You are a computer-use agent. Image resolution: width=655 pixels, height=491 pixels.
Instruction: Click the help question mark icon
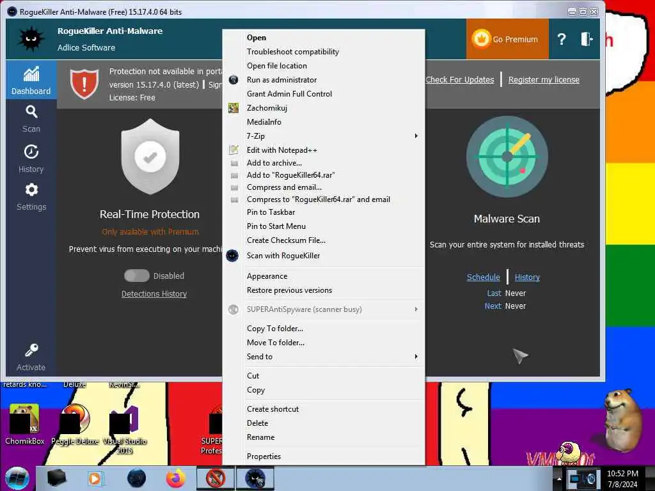pos(562,39)
